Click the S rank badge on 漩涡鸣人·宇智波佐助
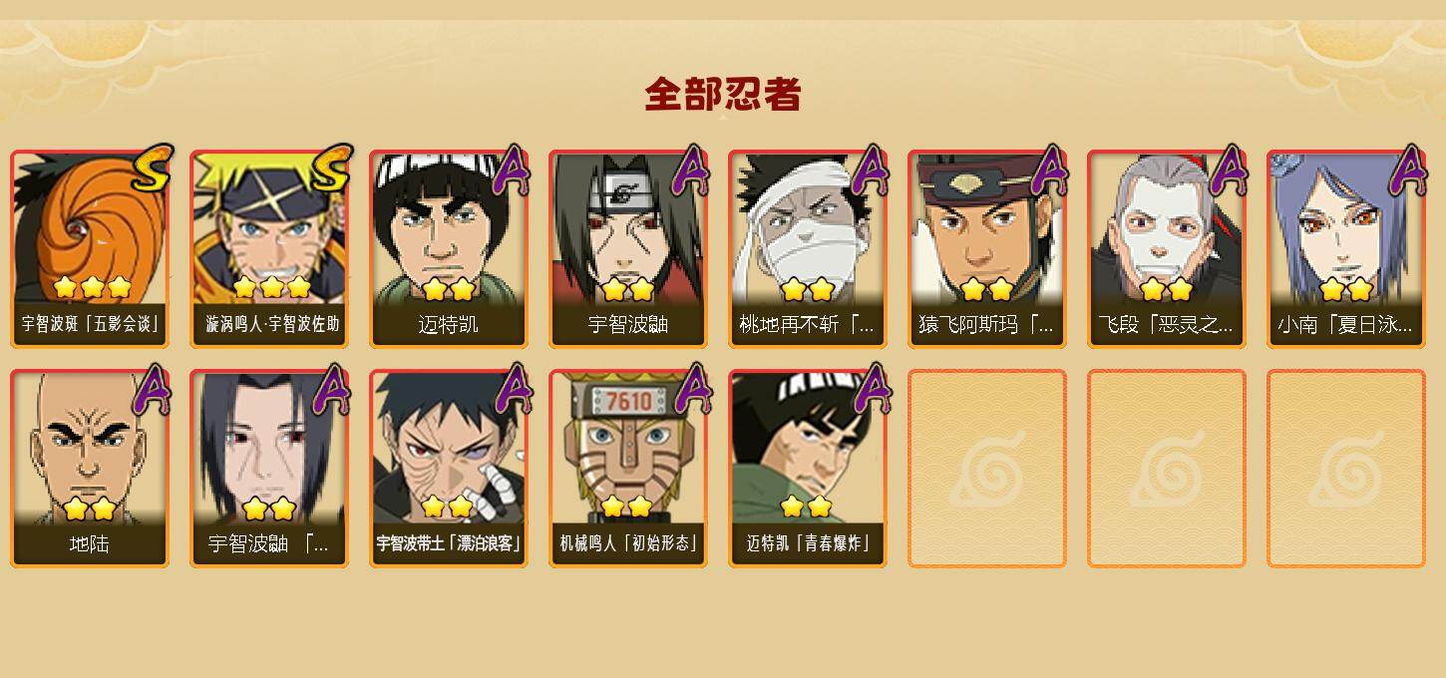1446x678 pixels. 332,169
